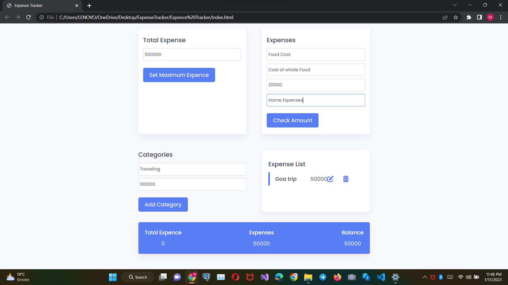Open Task View on the taskbar
The image size is (508, 285).
pyautogui.click(x=163, y=277)
